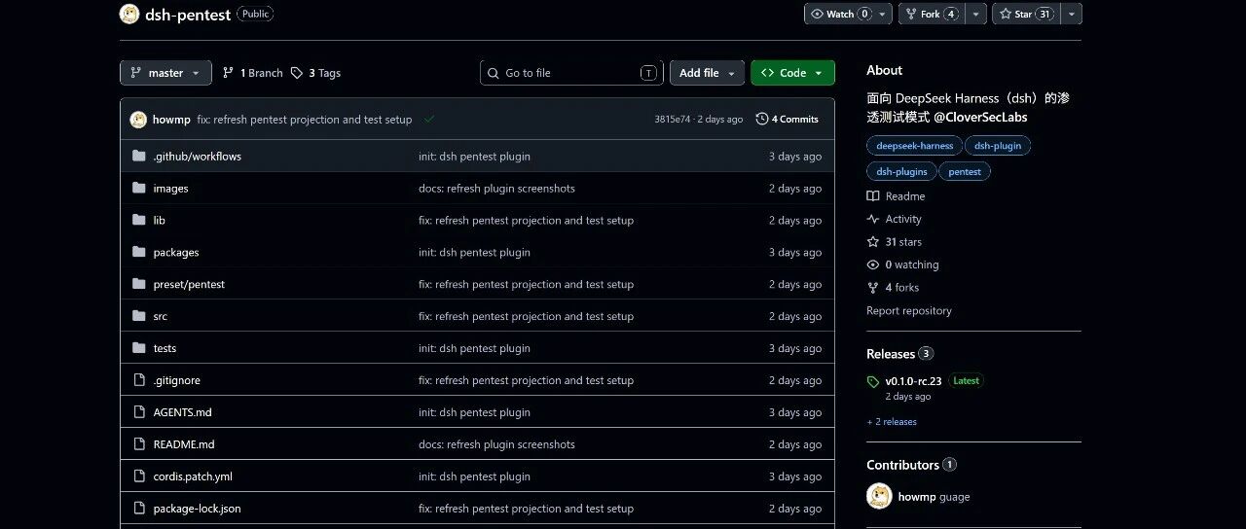This screenshot has width=1246, height=529.
Task: Star the repository
Action: [x=1027, y=14]
